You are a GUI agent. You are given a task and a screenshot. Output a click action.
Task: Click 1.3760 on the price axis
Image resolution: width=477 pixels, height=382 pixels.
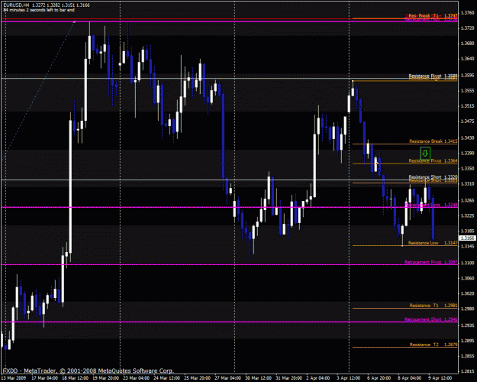(468, 13)
